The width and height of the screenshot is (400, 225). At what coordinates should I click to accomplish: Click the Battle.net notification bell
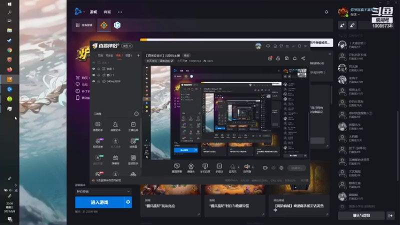326,11
